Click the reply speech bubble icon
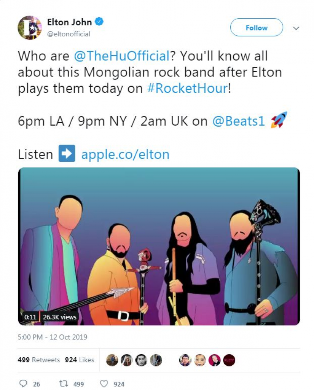Screen dimensions: 314x390 pyautogui.click(x=23, y=384)
